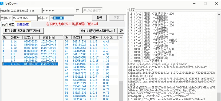Click scroll-up arrow of version list scrollbar

(121, 37)
